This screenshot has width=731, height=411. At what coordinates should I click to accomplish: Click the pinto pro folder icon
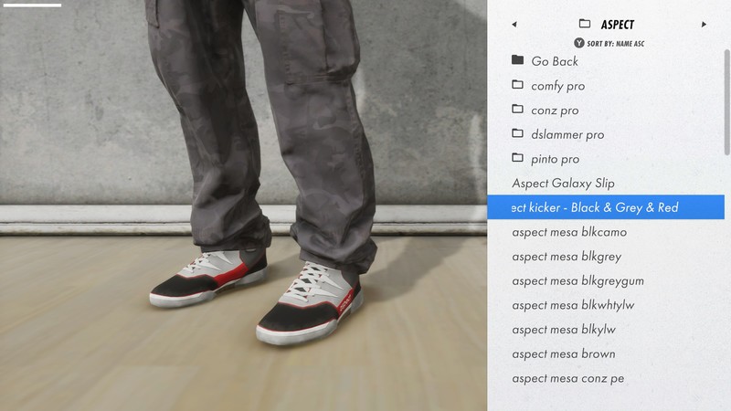click(518, 158)
